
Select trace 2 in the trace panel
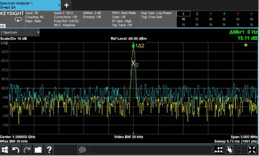(x=197, y=19)
